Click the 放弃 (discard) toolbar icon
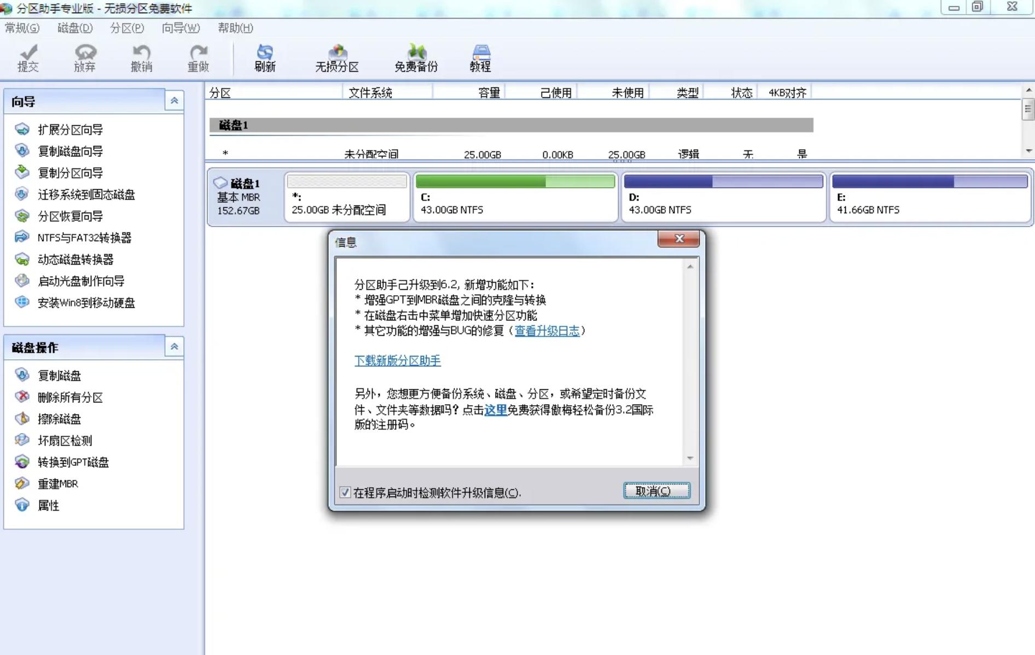The image size is (1035, 655). click(85, 58)
